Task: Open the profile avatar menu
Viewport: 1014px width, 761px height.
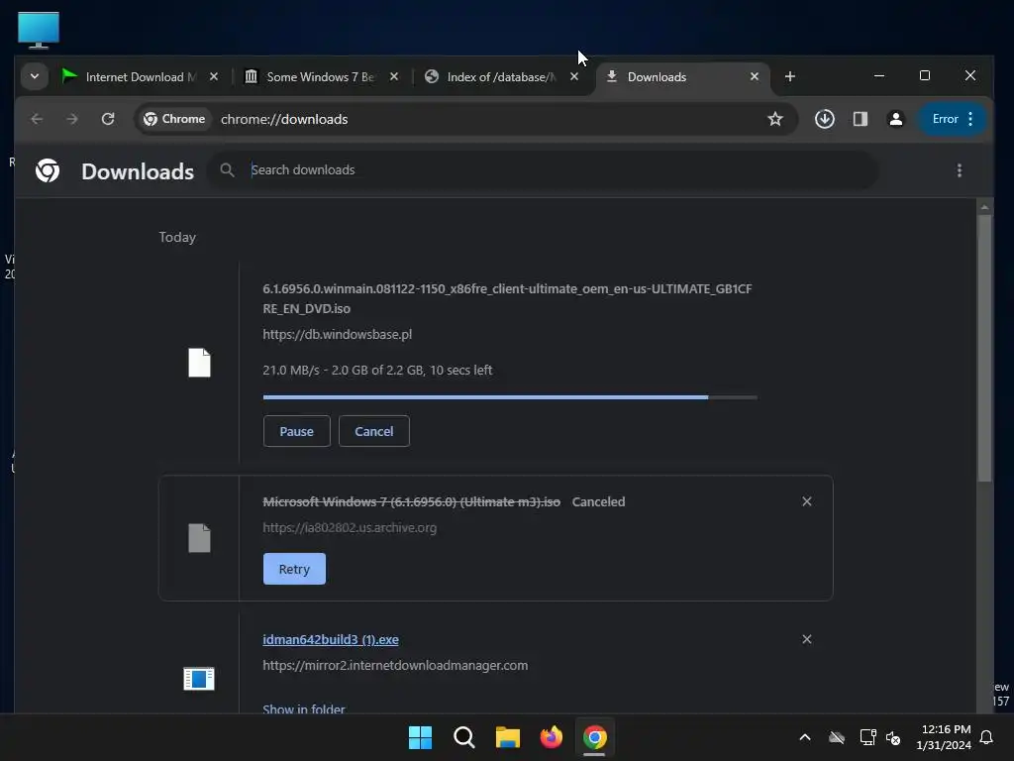Action: click(x=895, y=119)
